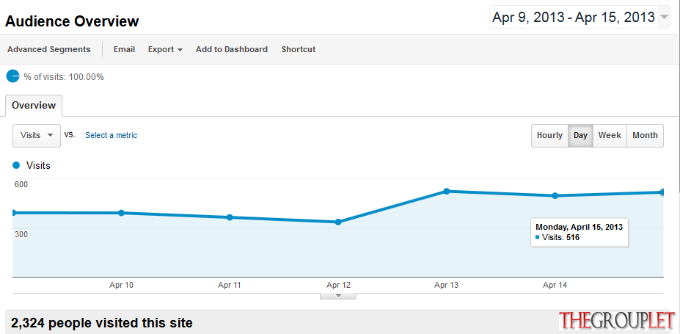Click the 'Visits: 516' tooltip value
The image size is (680, 334).
pos(560,237)
